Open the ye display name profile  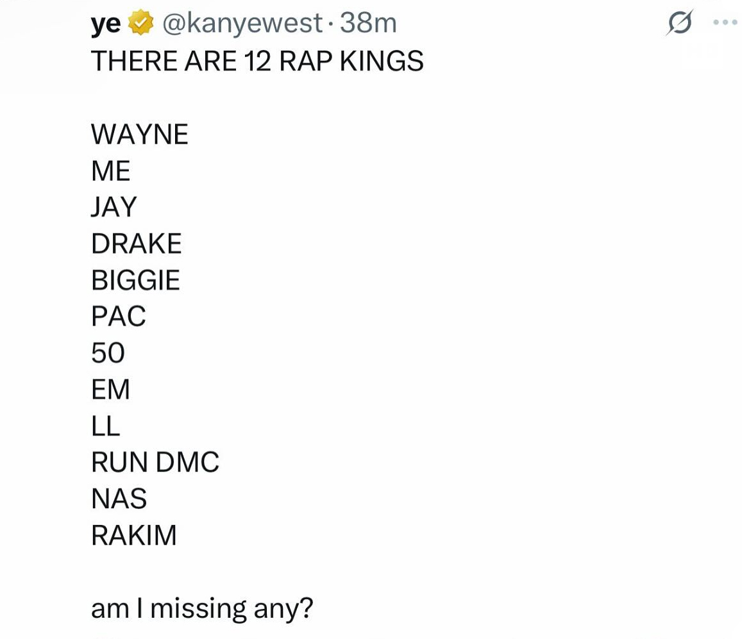pos(106,24)
